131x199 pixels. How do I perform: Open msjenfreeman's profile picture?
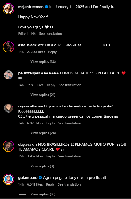coord(8,9)
